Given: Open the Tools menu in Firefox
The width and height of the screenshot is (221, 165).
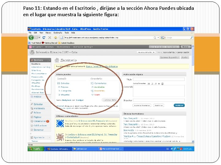Looking at the screenshot, I should pos(67,33).
